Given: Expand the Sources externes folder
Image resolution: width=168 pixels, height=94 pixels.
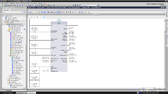Looking at the screenshot, I should 8,81.
